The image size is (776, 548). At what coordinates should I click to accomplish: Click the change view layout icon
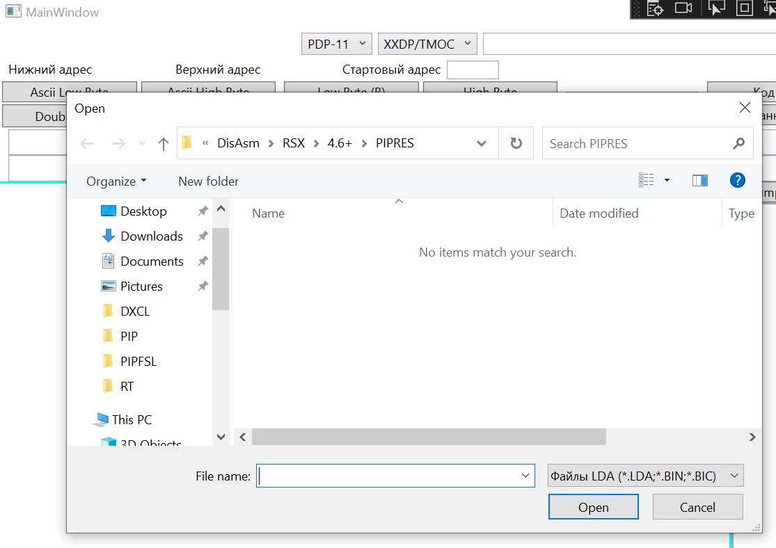[x=647, y=181]
